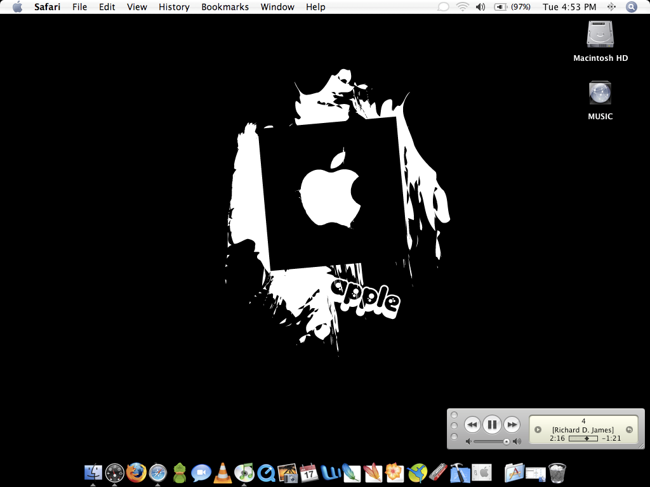Open the Applications folder in dock
Image resolution: width=650 pixels, height=487 pixels.
pos(514,472)
